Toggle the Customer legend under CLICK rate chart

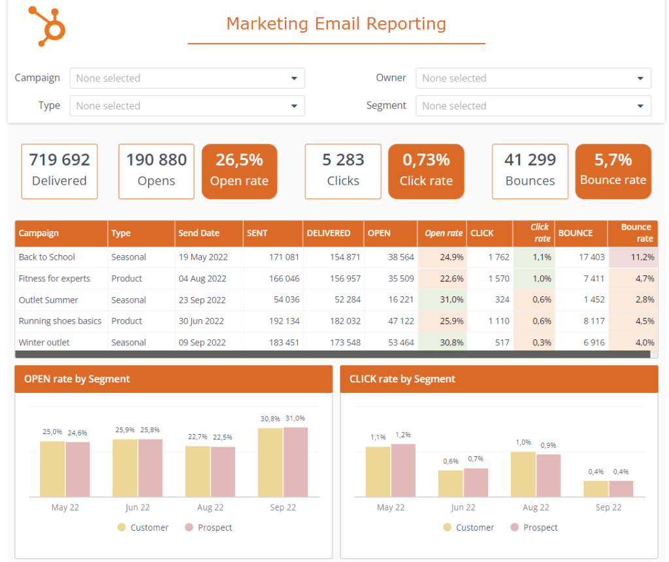coord(475,527)
